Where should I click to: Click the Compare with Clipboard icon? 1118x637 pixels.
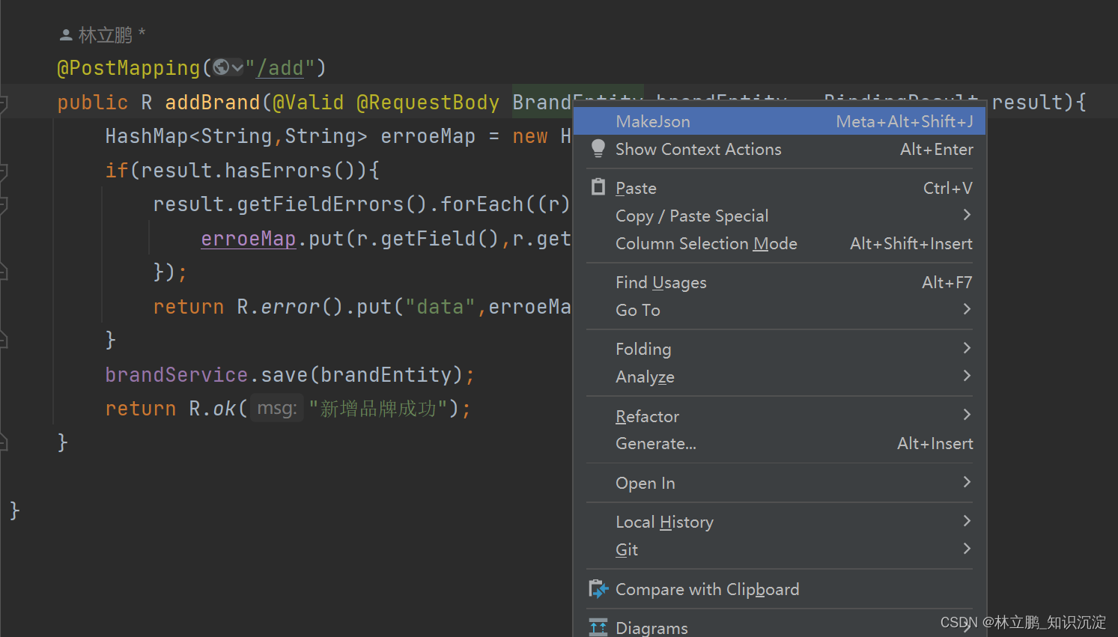click(x=598, y=589)
